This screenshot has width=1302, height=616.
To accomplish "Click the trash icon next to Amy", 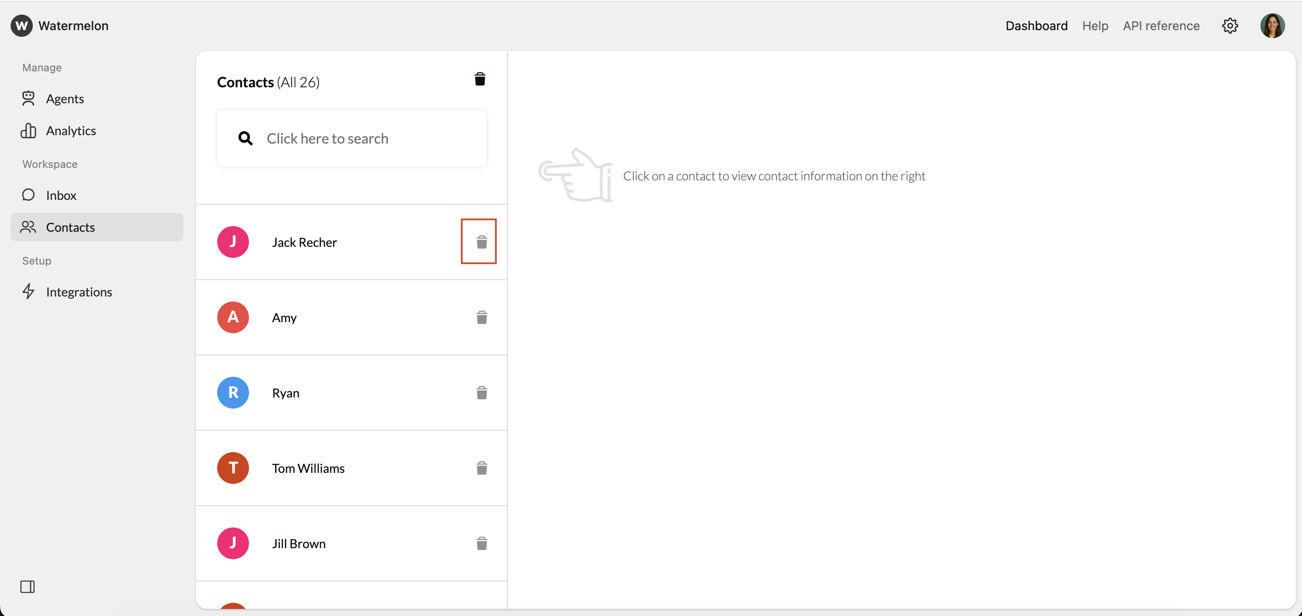I will 481,317.
